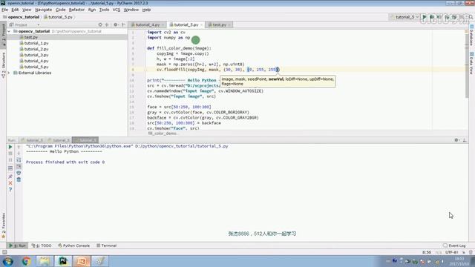Switch to tutorial_4.py editor tab

pos(147,24)
